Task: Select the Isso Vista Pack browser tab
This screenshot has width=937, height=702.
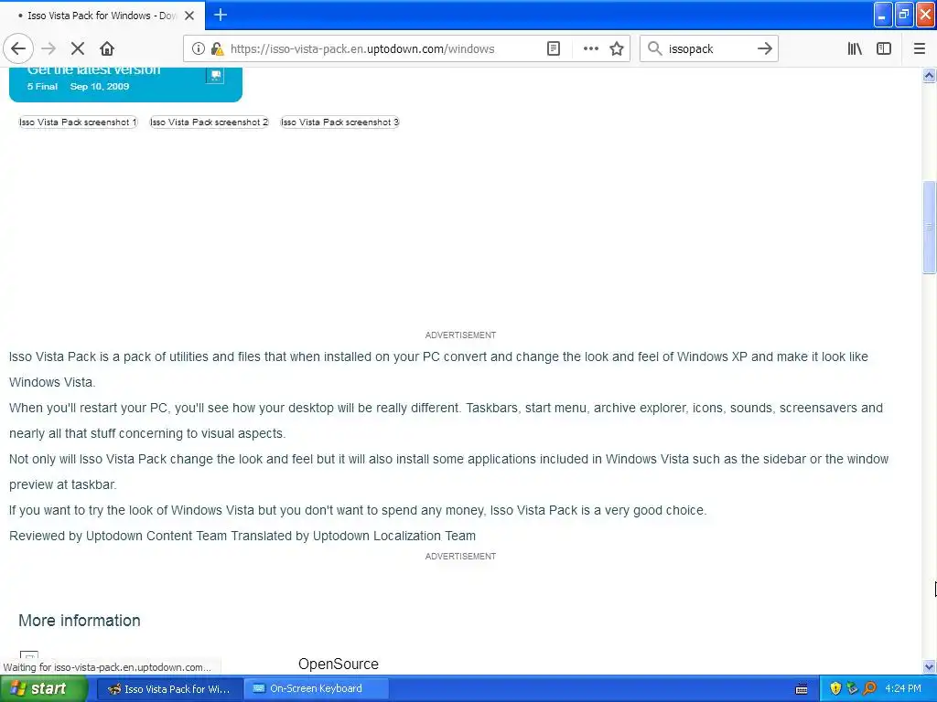Action: click(102, 16)
